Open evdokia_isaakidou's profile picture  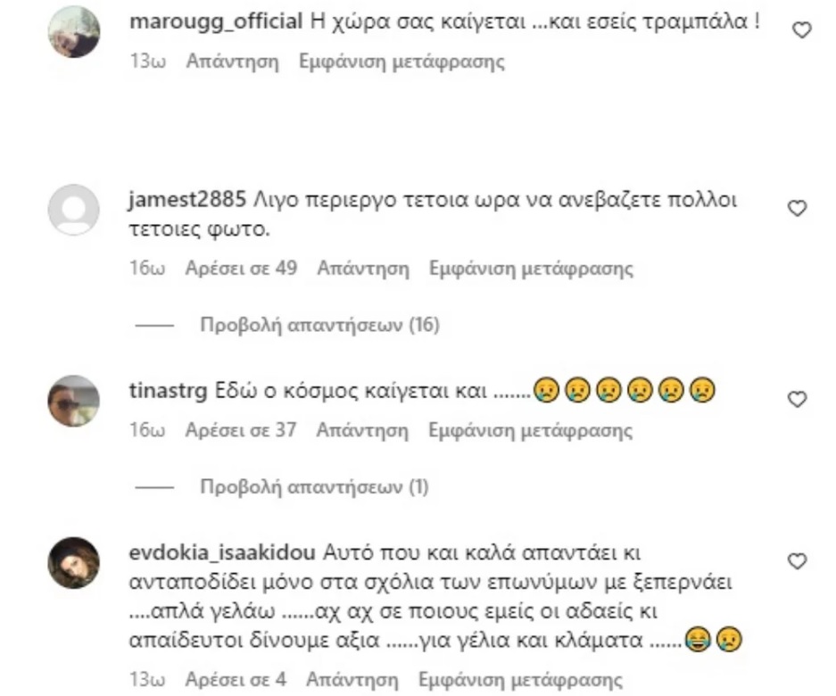(x=74, y=563)
